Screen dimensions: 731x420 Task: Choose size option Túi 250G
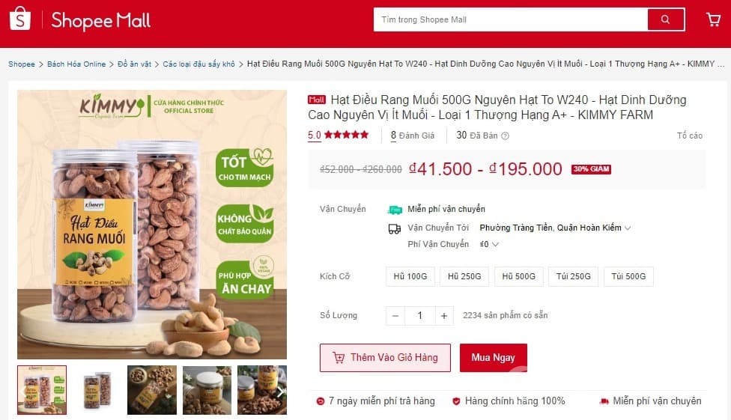pos(574,276)
